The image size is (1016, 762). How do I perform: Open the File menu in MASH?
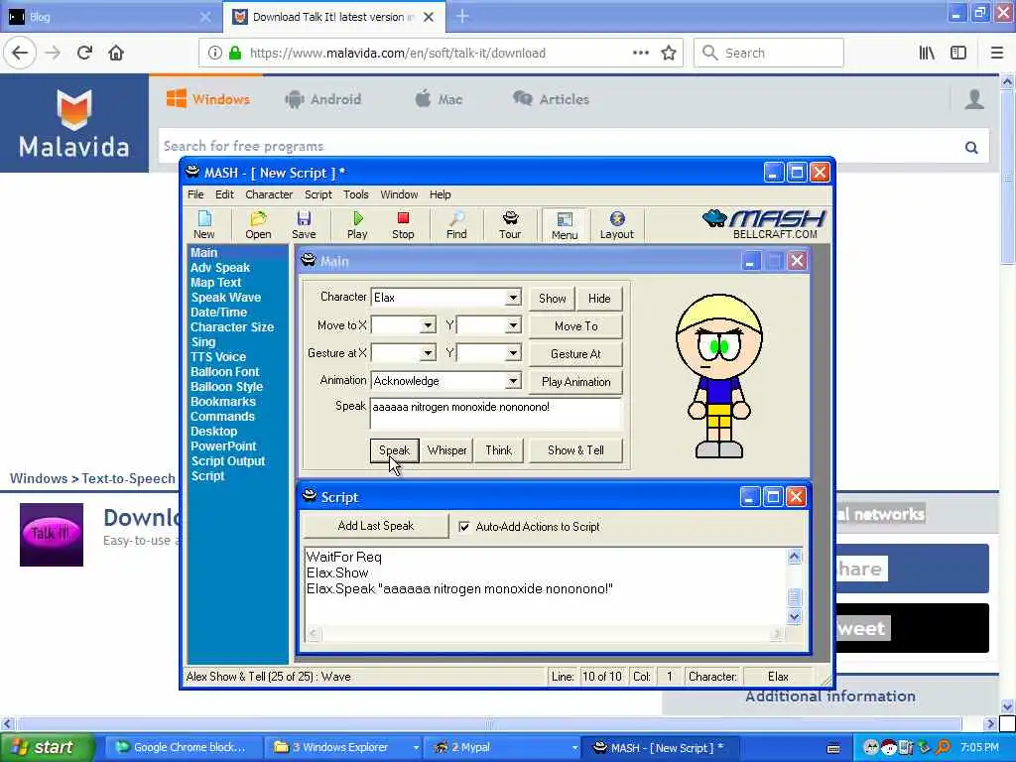195,194
